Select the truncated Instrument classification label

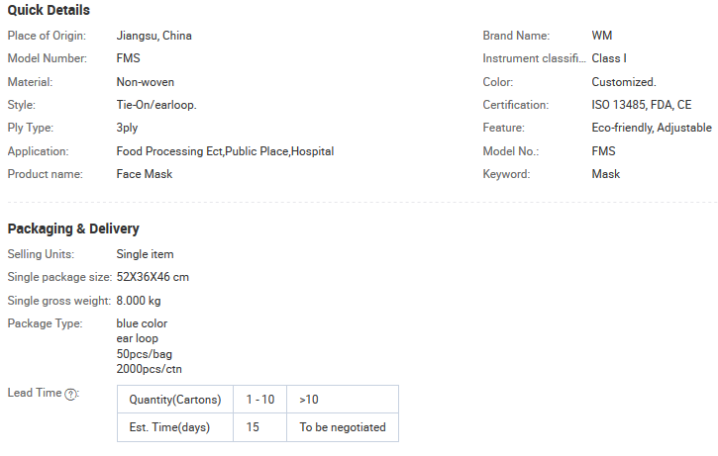[534, 58]
